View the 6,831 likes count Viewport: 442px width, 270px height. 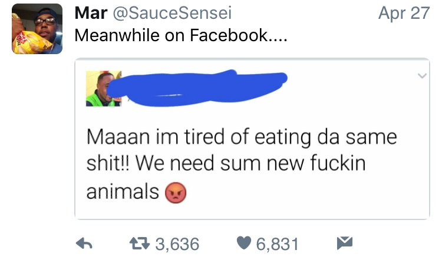(x=278, y=244)
